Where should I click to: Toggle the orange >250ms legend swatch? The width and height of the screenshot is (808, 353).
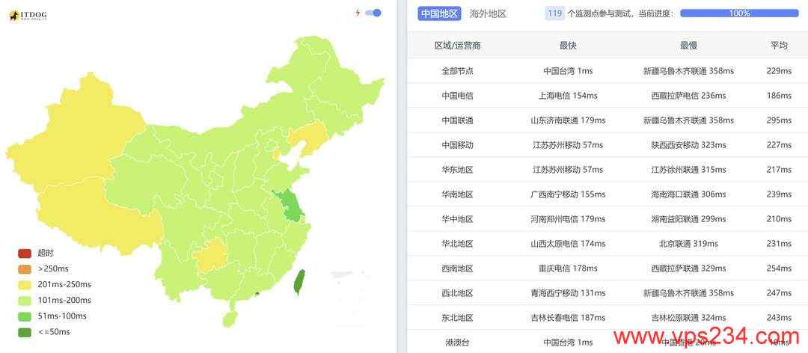pos(25,269)
